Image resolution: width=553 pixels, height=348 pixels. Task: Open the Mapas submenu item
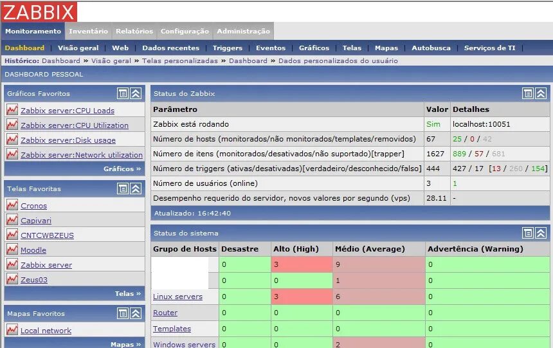(386, 48)
